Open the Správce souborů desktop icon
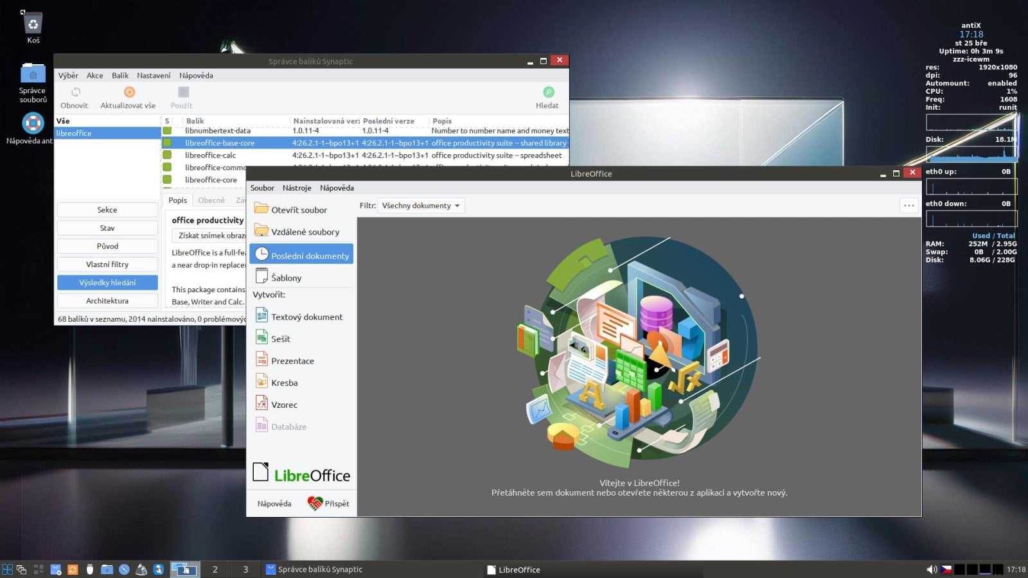The height and width of the screenshot is (578, 1028). pyautogui.click(x=33, y=73)
